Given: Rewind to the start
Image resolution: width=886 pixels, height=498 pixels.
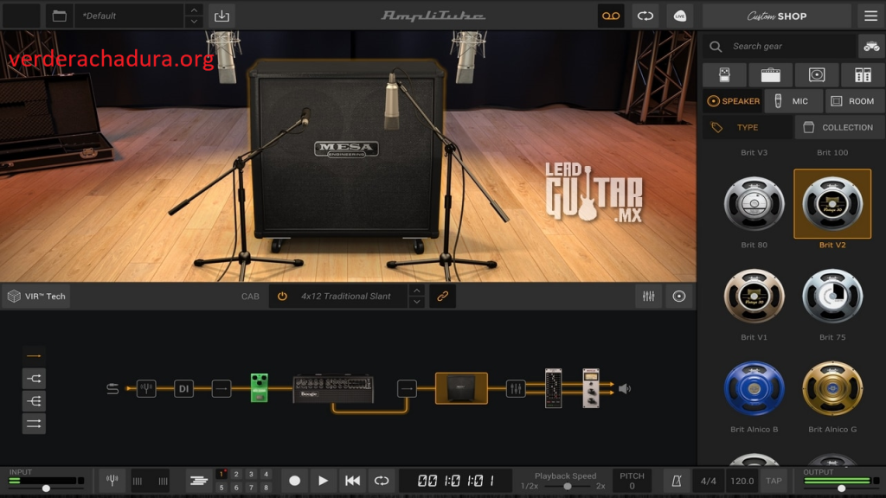Looking at the screenshot, I should pos(353,481).
